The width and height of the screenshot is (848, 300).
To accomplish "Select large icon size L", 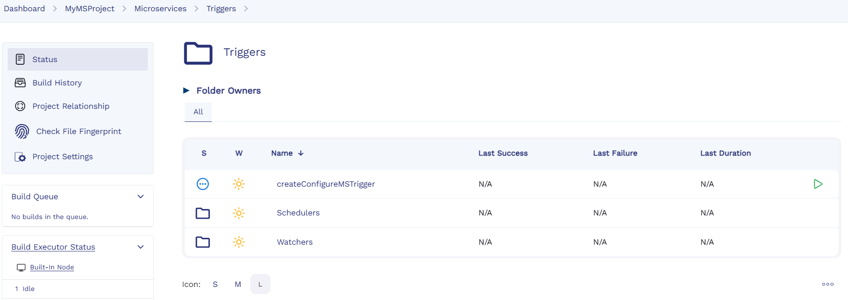I will click(x=260, y=284).
